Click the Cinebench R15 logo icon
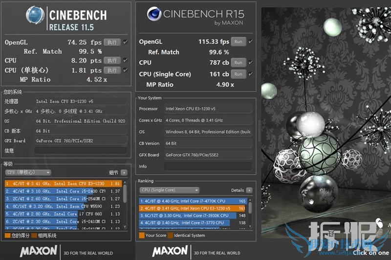 (154, 14)
